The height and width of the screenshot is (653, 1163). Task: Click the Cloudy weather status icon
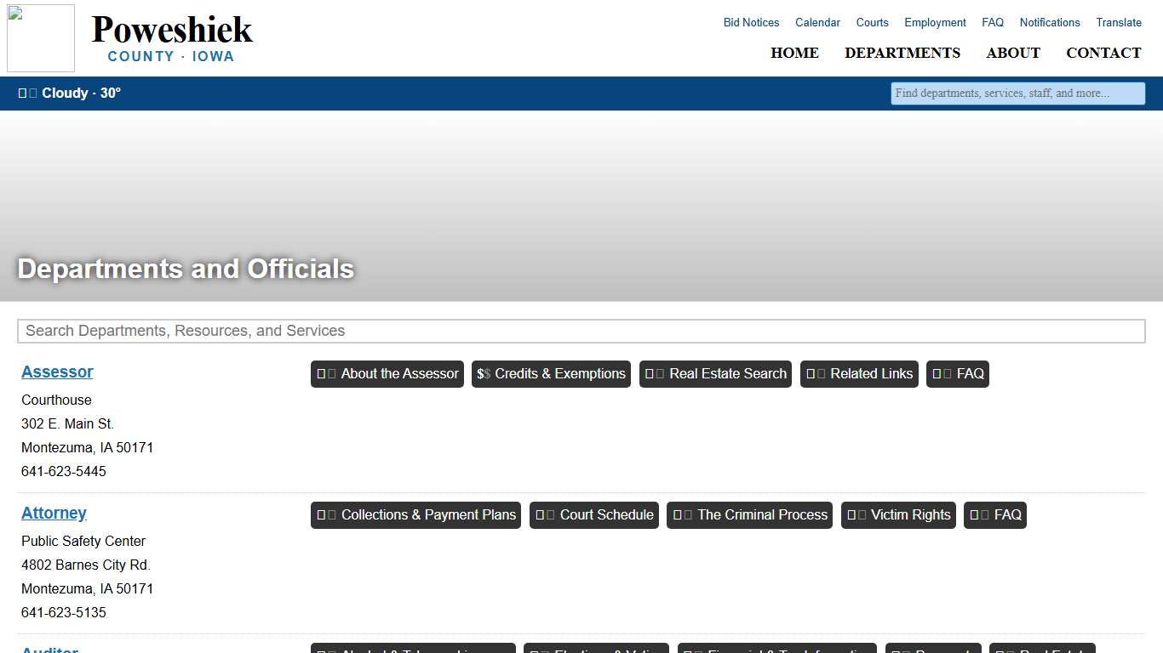point(28,94)
